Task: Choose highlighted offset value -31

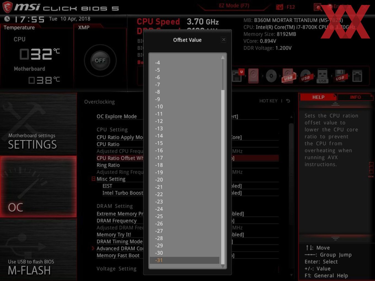Action: click(184, 260)
